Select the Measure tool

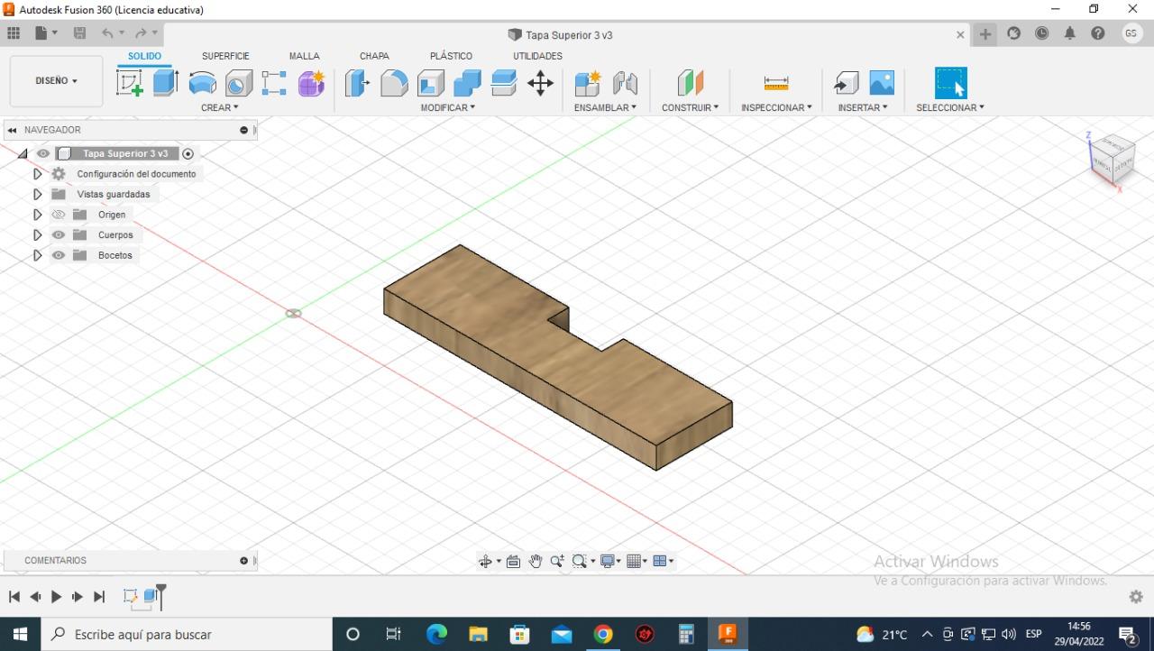click(x=776, y=83)
